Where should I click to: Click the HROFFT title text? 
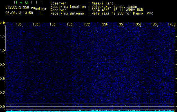29,2
